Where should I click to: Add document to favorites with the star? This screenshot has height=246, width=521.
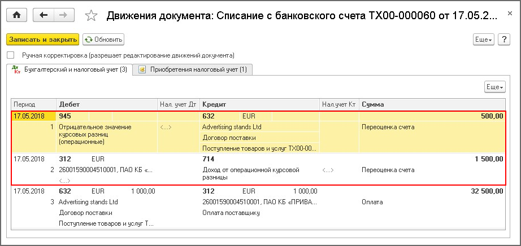[x=91, y=16]
